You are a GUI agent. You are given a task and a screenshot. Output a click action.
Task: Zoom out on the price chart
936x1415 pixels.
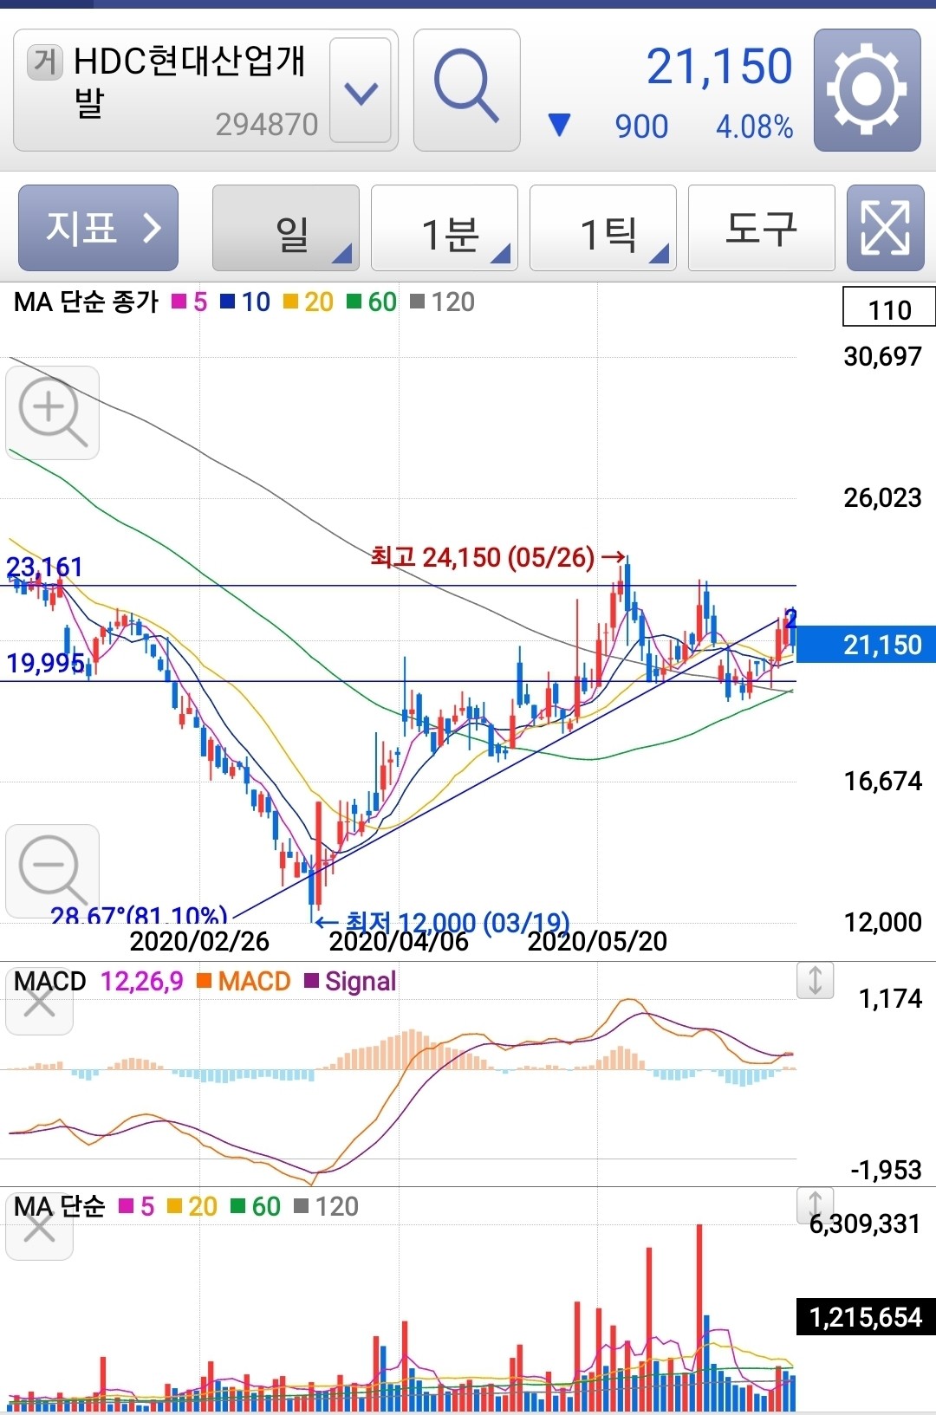[x=52, y=870]
